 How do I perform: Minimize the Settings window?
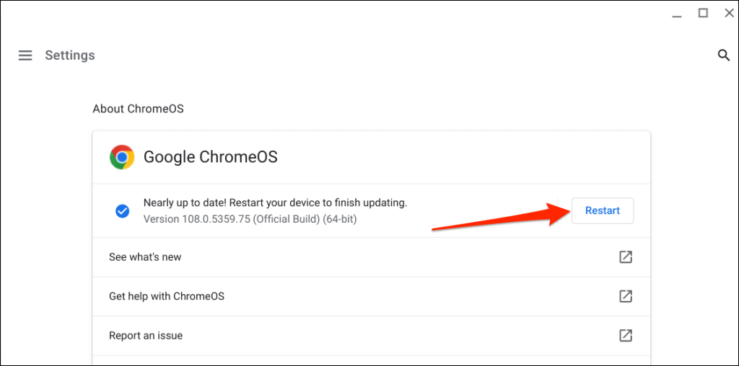point(678,13)
